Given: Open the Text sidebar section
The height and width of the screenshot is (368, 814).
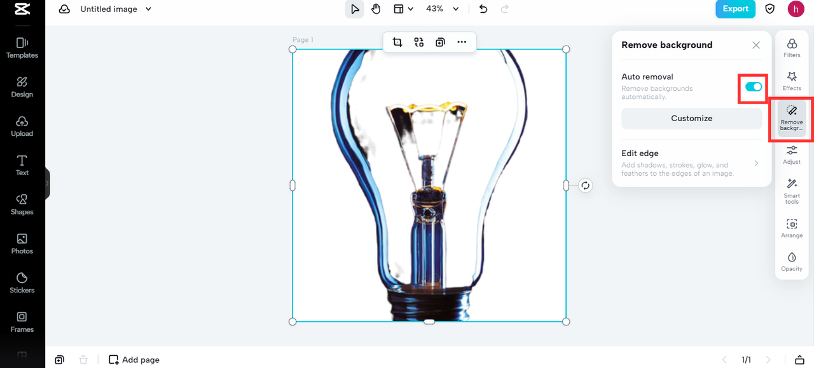Looking at the screenshot, I should point(22,165).
